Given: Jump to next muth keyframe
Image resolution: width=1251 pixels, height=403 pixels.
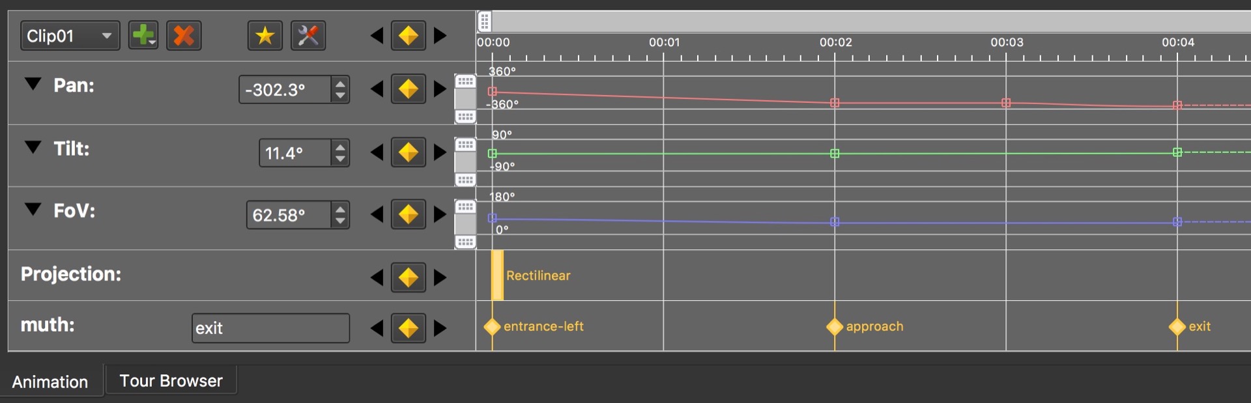Looking at the screenshot, I should [x=440, y=328].
